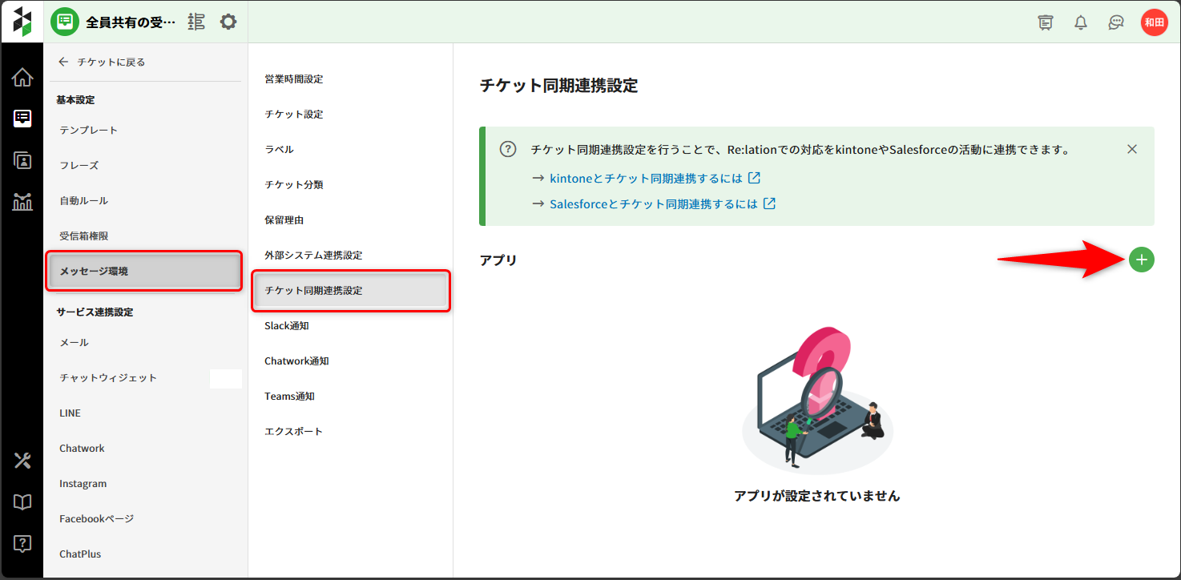Select 外部システム連携設定 menu item

(313, 255)
